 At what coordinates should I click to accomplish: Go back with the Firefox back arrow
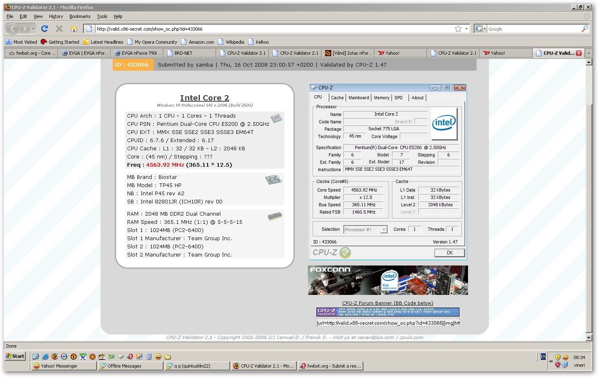click(x=13, y=29)
